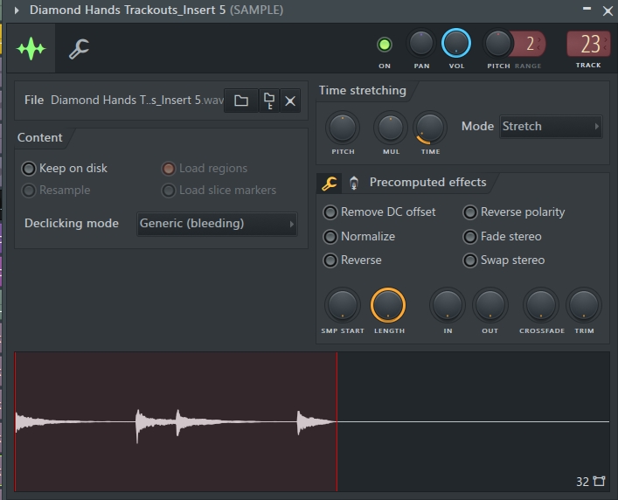Click inside the sample waveform preview
Viewport: 618px width, 500px height.
pyautogui.click(x=312, y=421)
